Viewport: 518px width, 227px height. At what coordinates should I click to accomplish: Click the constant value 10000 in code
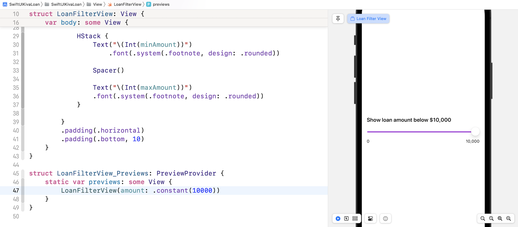(x=202, y=191)
